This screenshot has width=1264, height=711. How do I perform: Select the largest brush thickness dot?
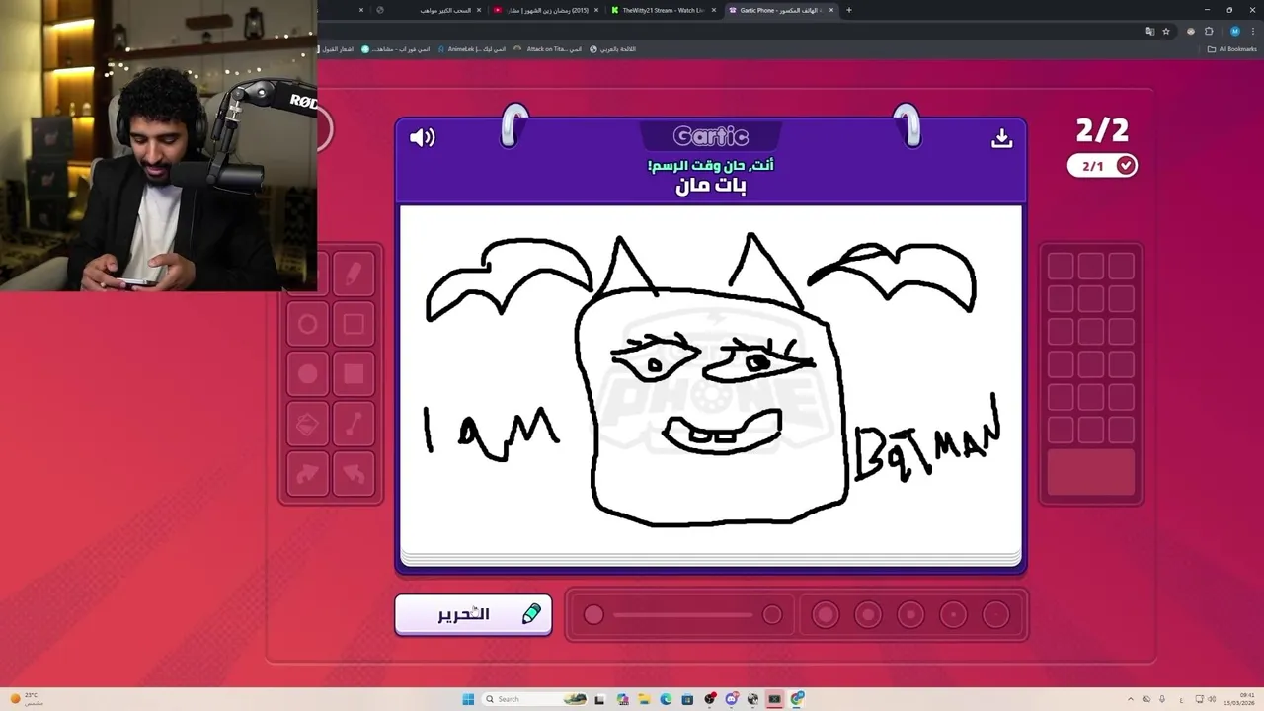pyautogui.click(x=826, y=615)
